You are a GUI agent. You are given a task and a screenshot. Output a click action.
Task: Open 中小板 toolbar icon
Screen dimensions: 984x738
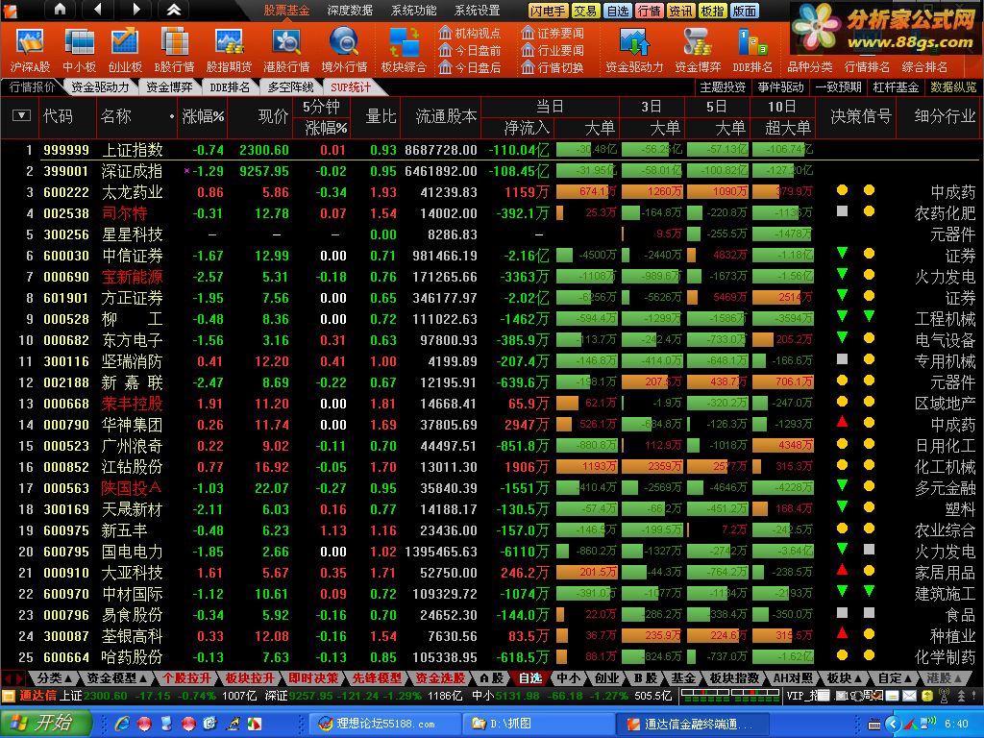click(79, 50)
